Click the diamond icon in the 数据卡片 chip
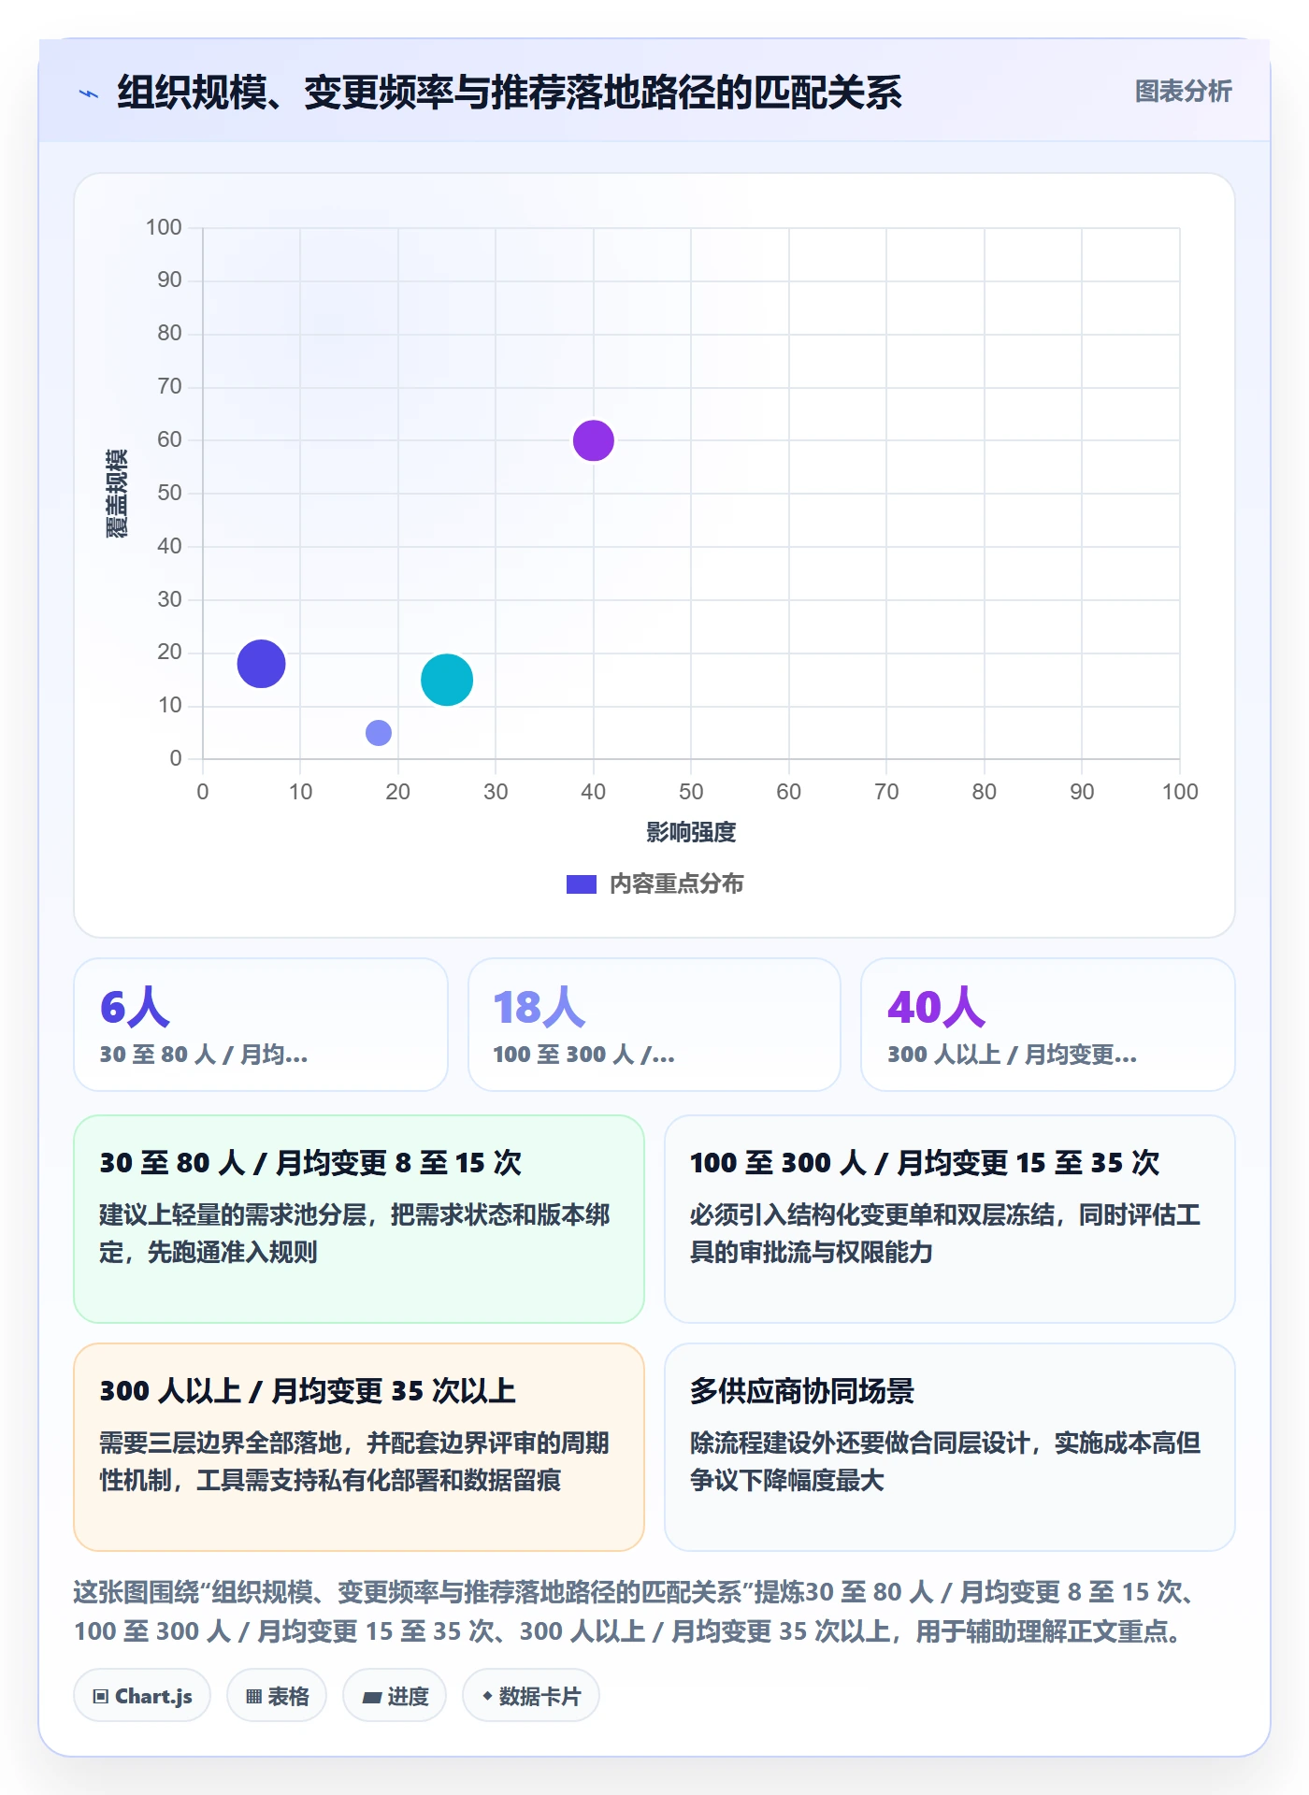 point(487,1696)
